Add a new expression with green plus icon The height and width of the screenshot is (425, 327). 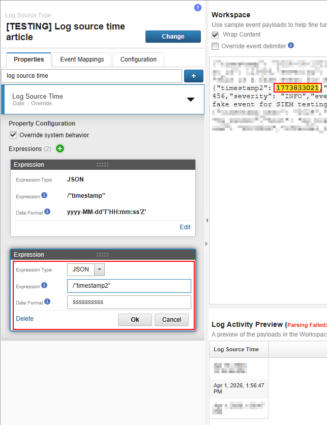click(x=60, y=149)
